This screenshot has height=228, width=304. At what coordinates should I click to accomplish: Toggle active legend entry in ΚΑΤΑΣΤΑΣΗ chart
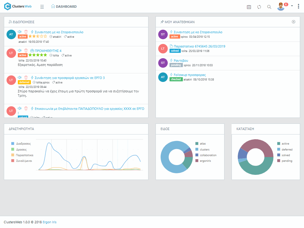[x=283, y=144]
